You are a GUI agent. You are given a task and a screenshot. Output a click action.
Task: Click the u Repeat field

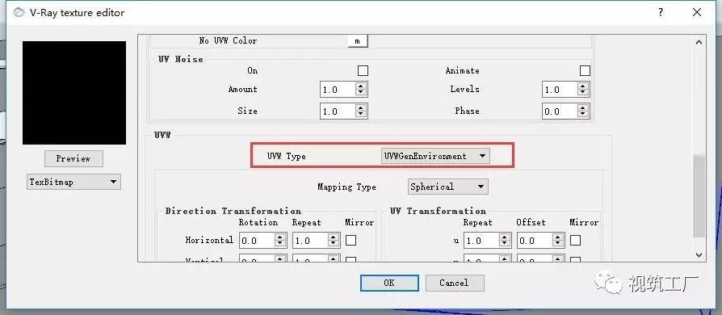481,240
